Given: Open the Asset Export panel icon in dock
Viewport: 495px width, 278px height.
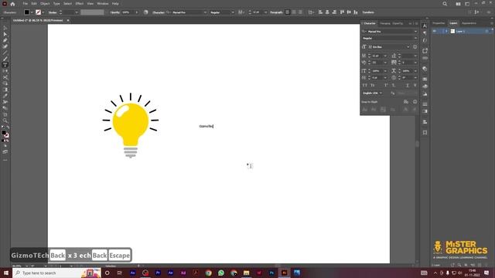Looking at the screenshot, I should (x=425, y=51).
